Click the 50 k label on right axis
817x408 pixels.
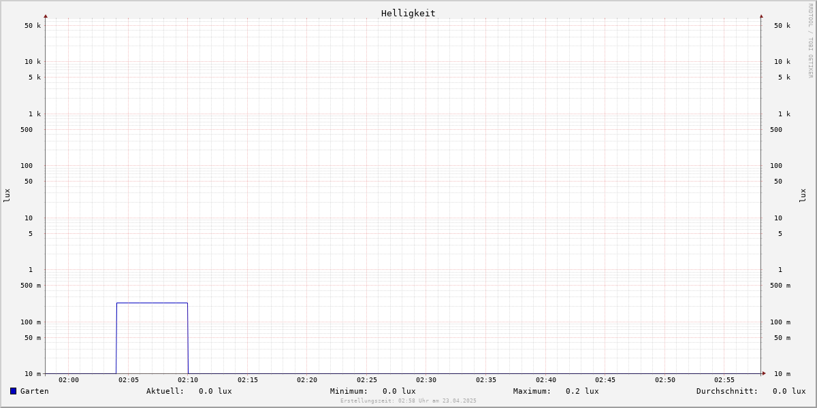point(782,26)
